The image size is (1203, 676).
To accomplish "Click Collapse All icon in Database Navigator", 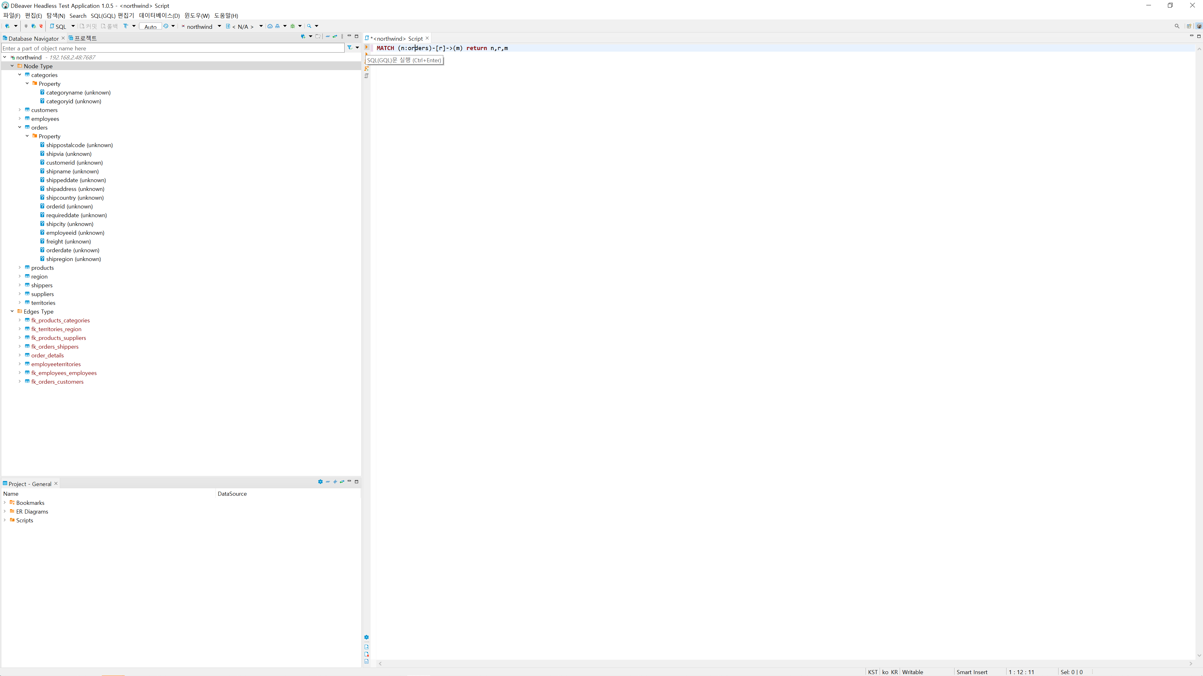I will (x=328, y=36).
